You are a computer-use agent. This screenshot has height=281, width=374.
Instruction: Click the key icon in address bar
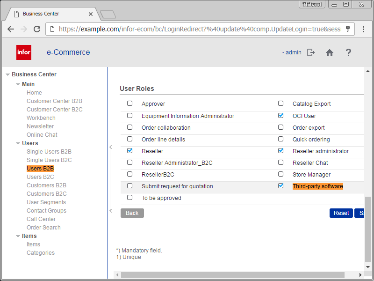point(348,29)
